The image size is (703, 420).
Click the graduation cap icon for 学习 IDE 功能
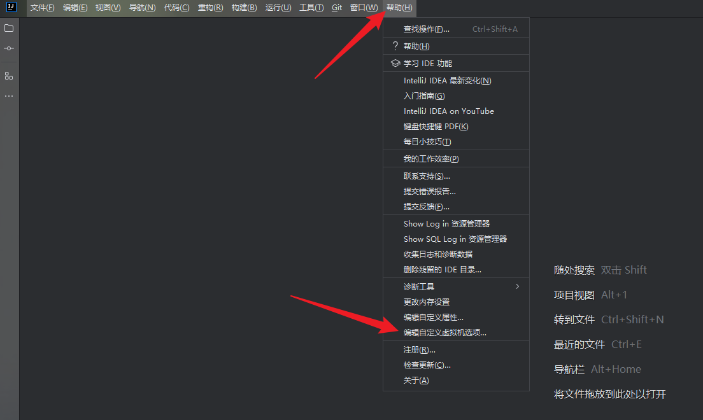pos(395,63)
